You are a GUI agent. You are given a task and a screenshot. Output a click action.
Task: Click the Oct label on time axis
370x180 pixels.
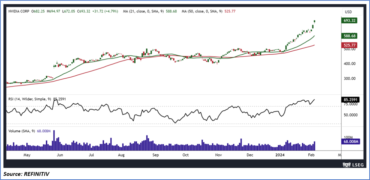(186, 155)
